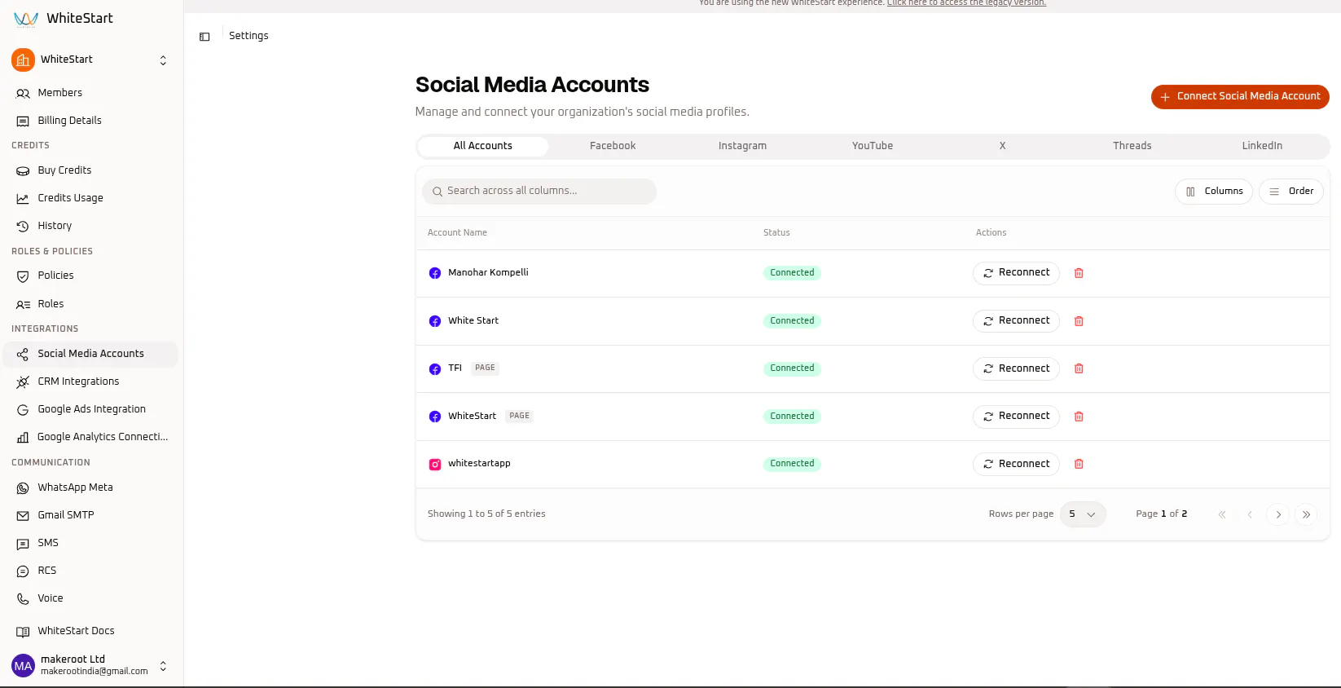
Task: Open the Roles settings page
Action: (x=91, y=304)
